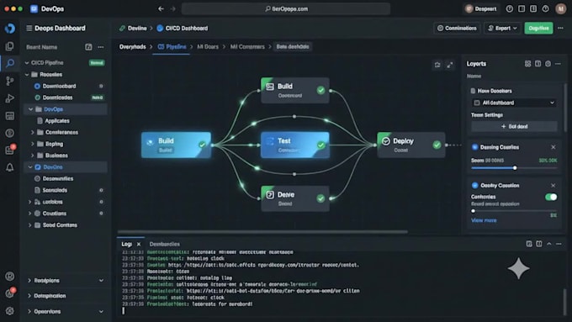Click the green Dsgvllae button
The width and height of the screenshot is (572, 322).
(x=538, y=28)
